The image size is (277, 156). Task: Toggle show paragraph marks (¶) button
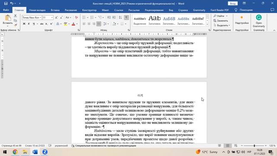click(126, 17)
